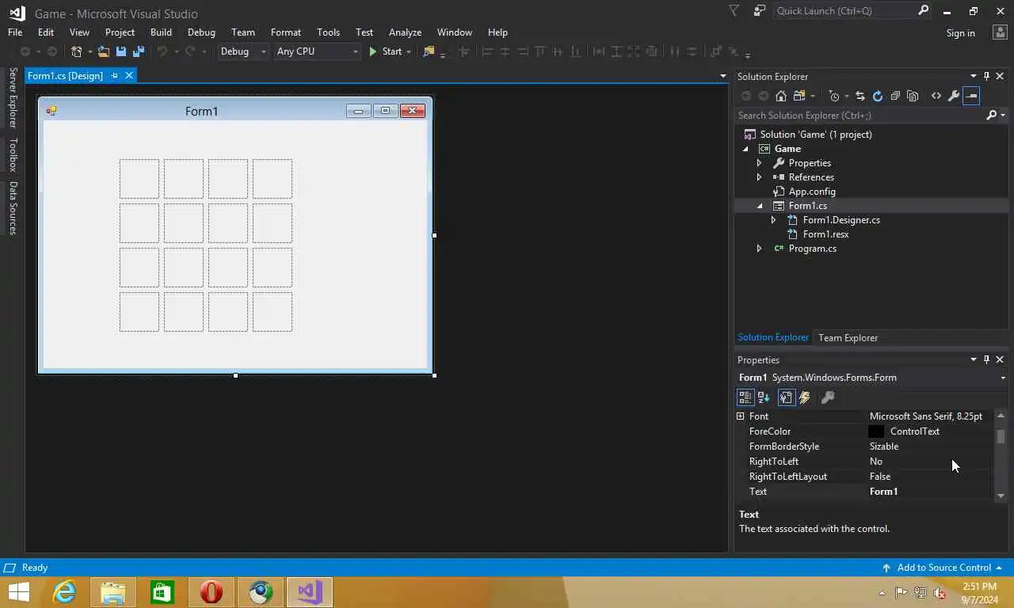1014x608 pixels.
Task: Collapse the Form1.cs node
Action: click(760, 206)
